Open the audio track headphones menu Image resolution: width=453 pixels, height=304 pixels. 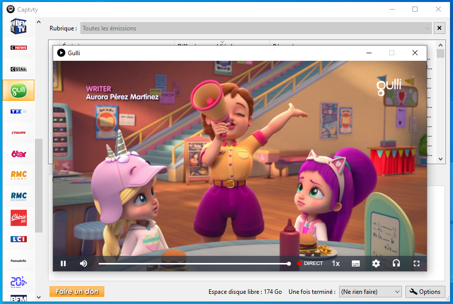(x=396, y=263)
